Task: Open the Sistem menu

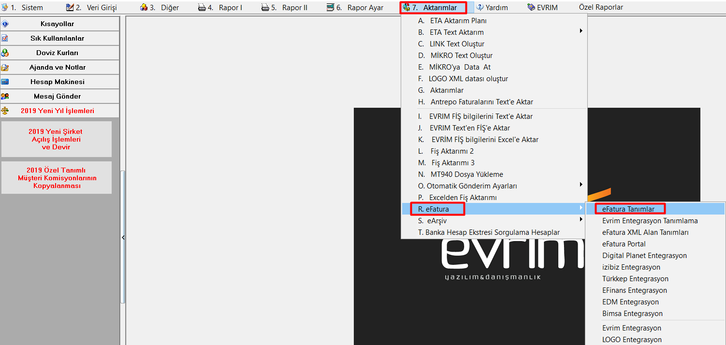Action: pyautogui.click(x=27, y=7)
